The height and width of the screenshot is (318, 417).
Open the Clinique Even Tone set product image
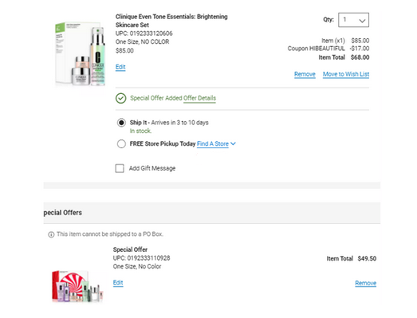coord(81,53)
